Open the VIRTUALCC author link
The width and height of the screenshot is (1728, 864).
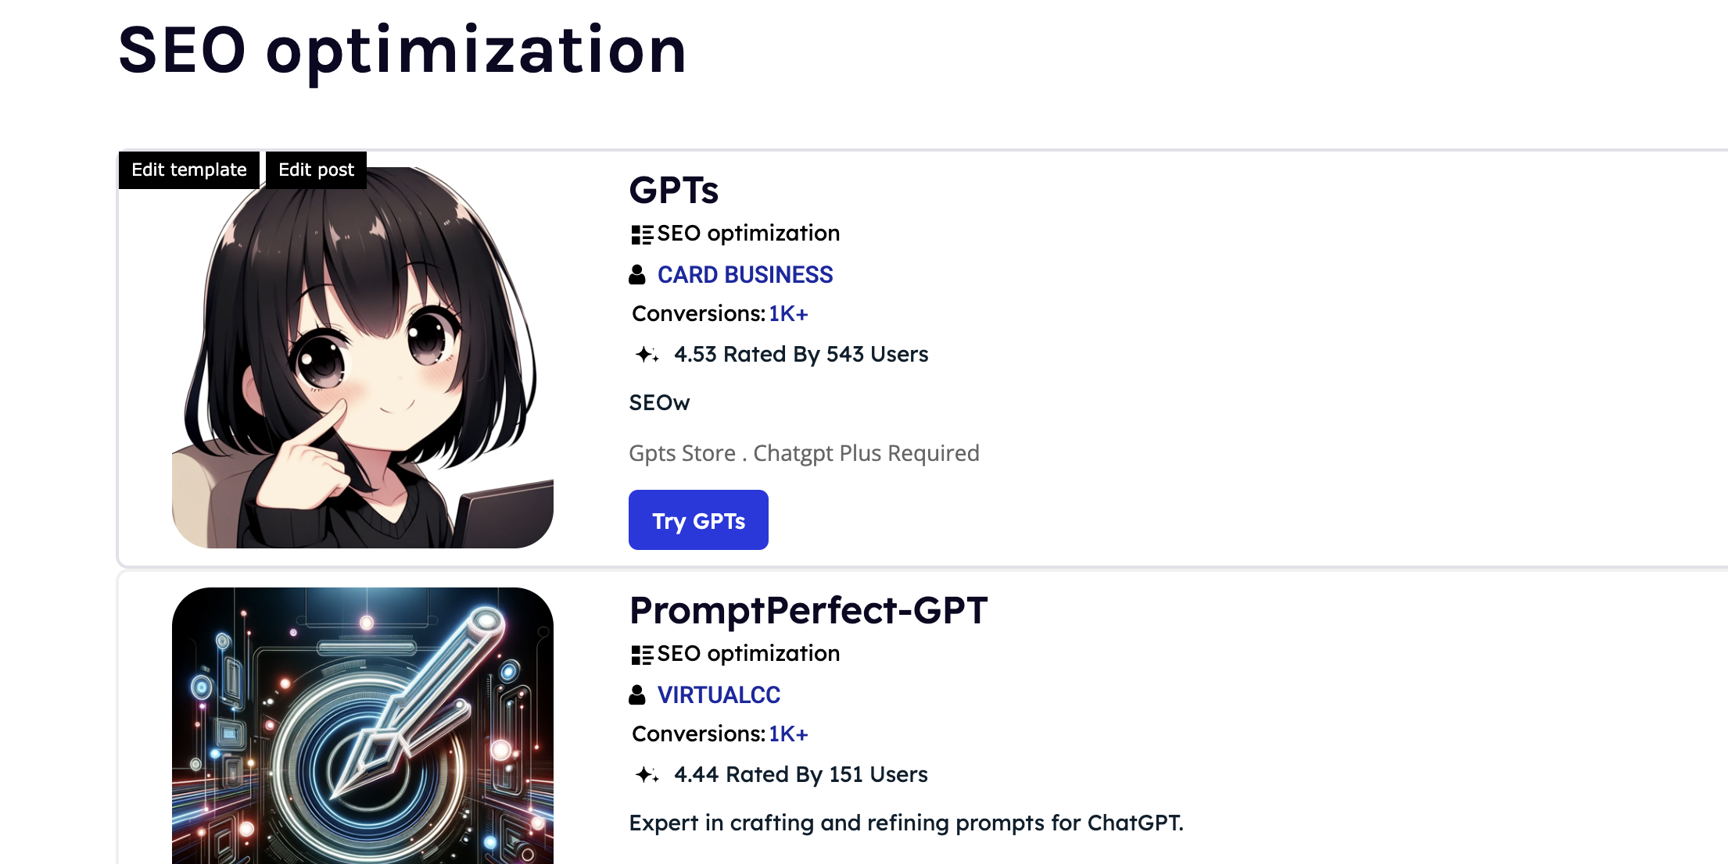(719, 695)
